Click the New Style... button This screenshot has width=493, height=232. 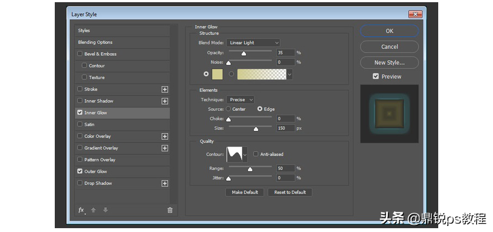389,63
